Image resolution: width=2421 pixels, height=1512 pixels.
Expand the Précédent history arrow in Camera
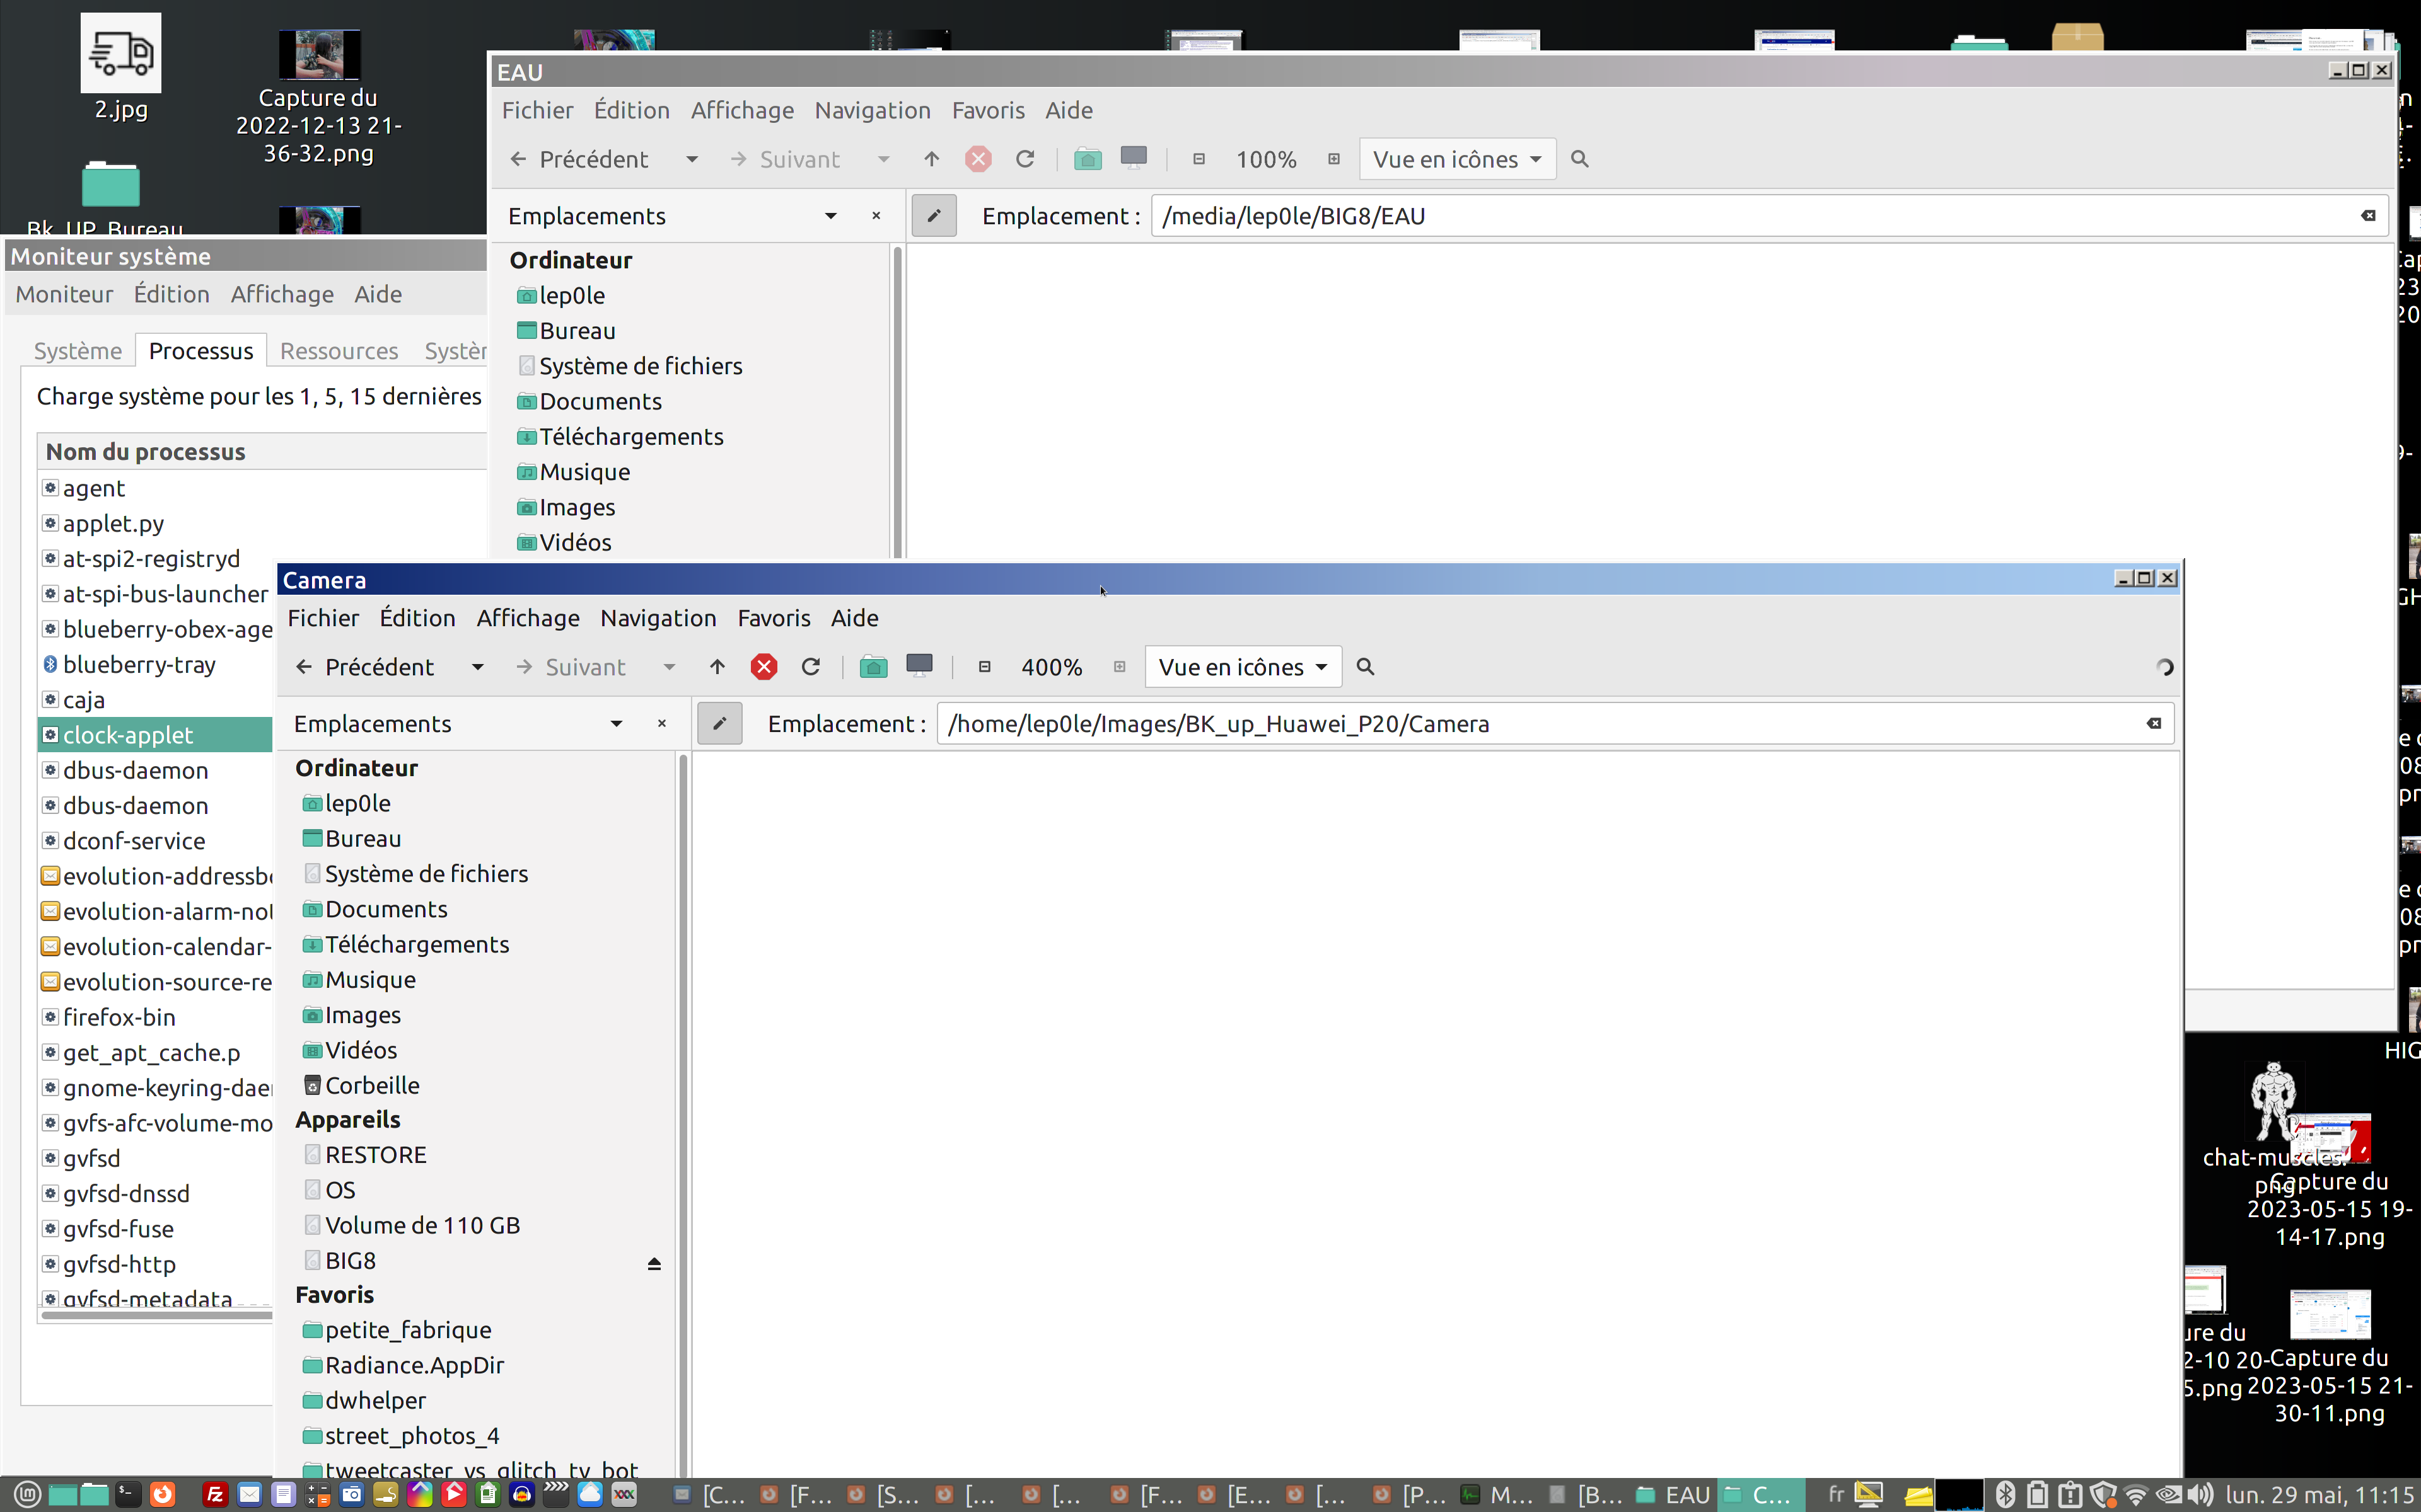coord(477,667)
